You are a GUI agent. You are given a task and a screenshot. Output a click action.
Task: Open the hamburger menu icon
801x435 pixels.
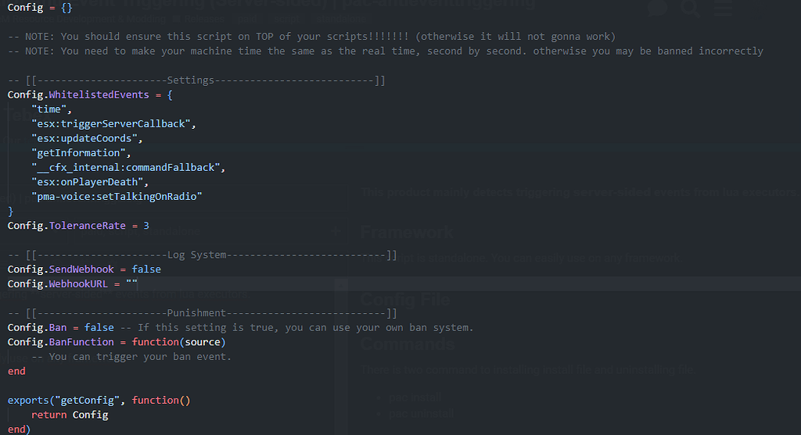tap(724, 8)
